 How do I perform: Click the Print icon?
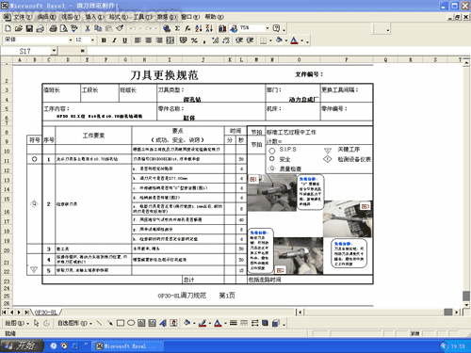coord(53,29)
